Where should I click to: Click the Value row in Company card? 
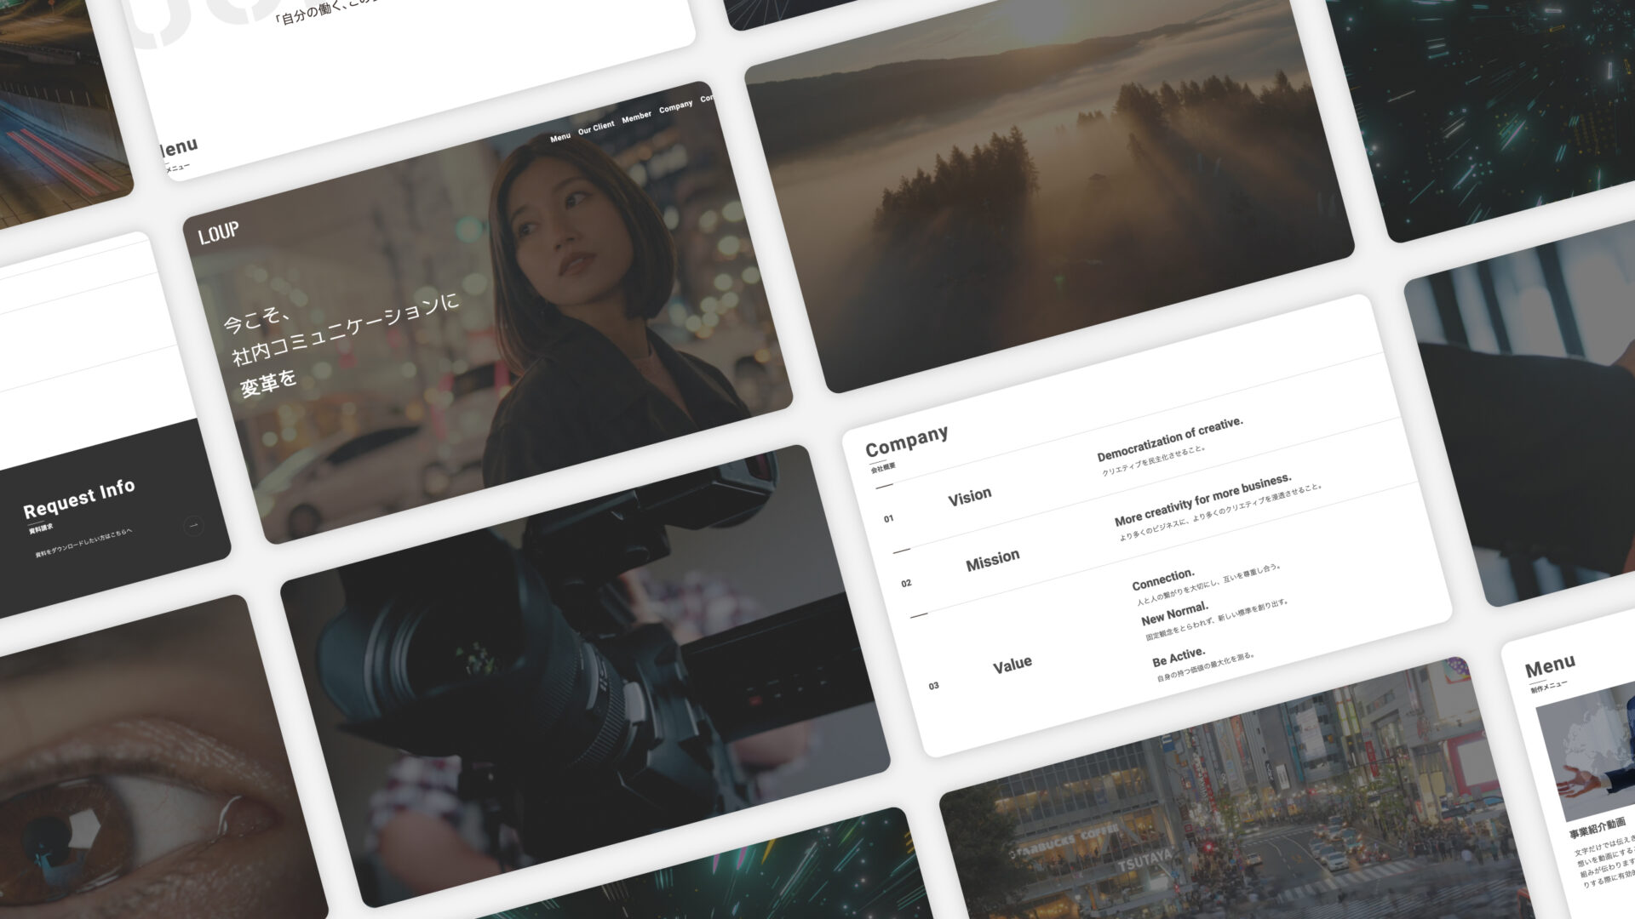pos(1012,665)
